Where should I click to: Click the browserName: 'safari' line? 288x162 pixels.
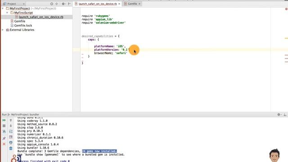pyautogui.click(x=111, y=53)
